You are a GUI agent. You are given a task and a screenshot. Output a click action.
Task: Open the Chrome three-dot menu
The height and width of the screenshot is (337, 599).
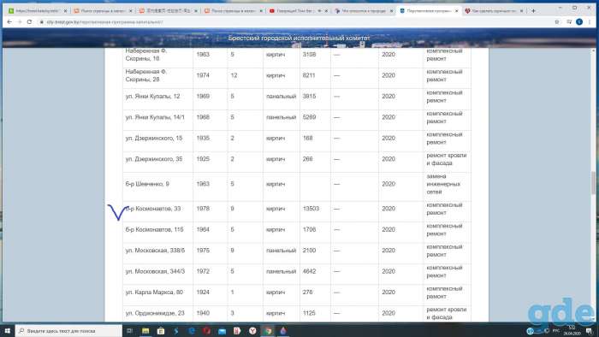(590, 22)
